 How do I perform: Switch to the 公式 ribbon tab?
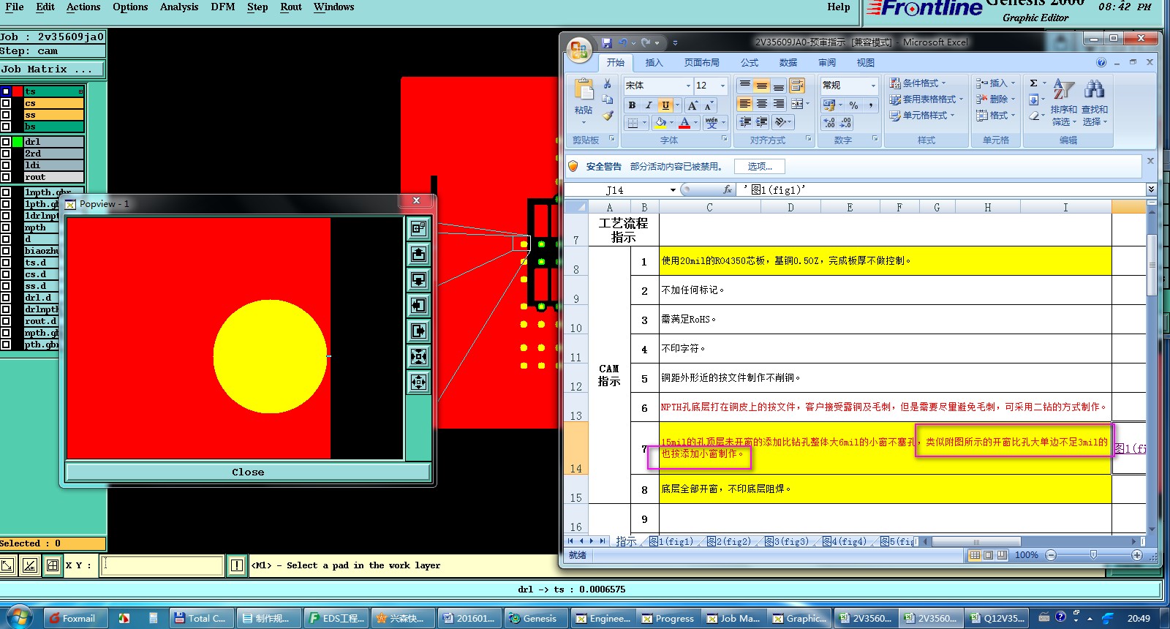pyautogui.click(x=750, y=63)
